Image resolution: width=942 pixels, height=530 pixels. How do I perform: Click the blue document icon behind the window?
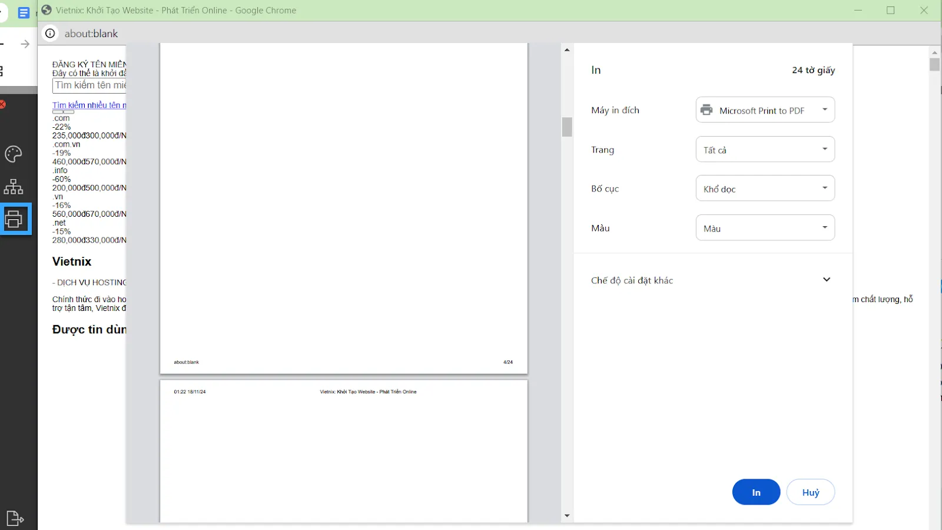pos(24,13)
